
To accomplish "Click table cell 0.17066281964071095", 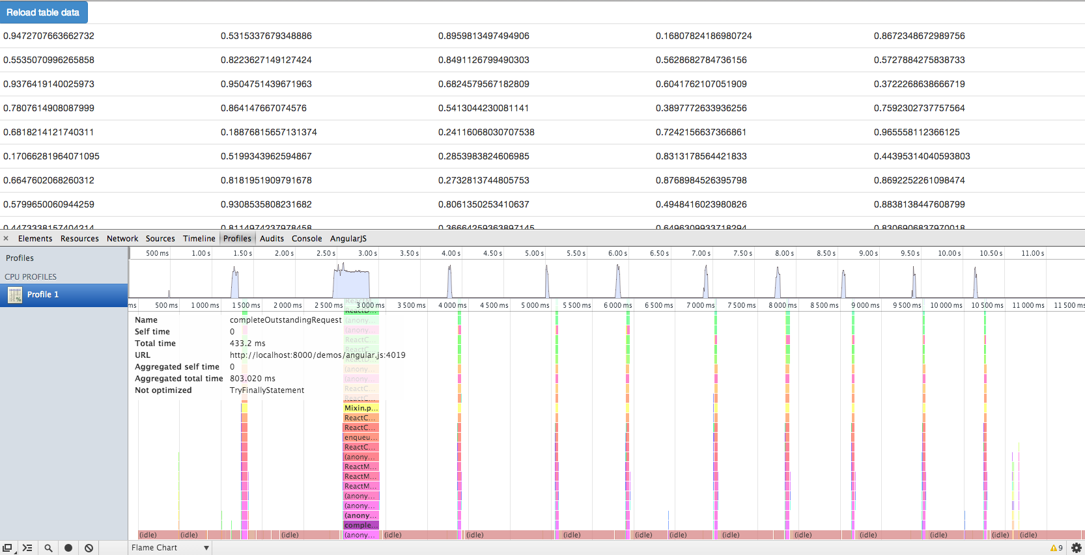I will (51, 156).
